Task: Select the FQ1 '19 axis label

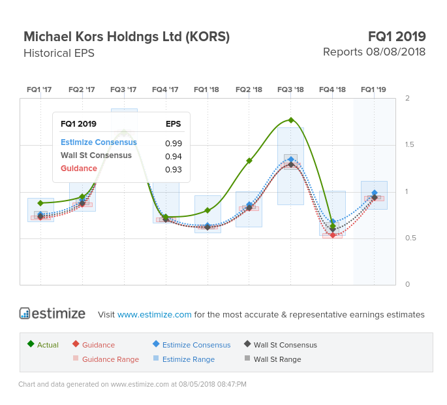Action: pyautogui.click(x=373, y=89)
